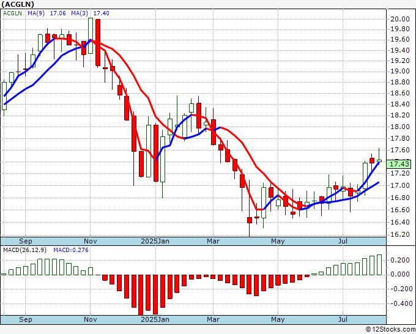Click Jul on the MACD time axis
The image size is (416, 334).
[x=343, y=319]
